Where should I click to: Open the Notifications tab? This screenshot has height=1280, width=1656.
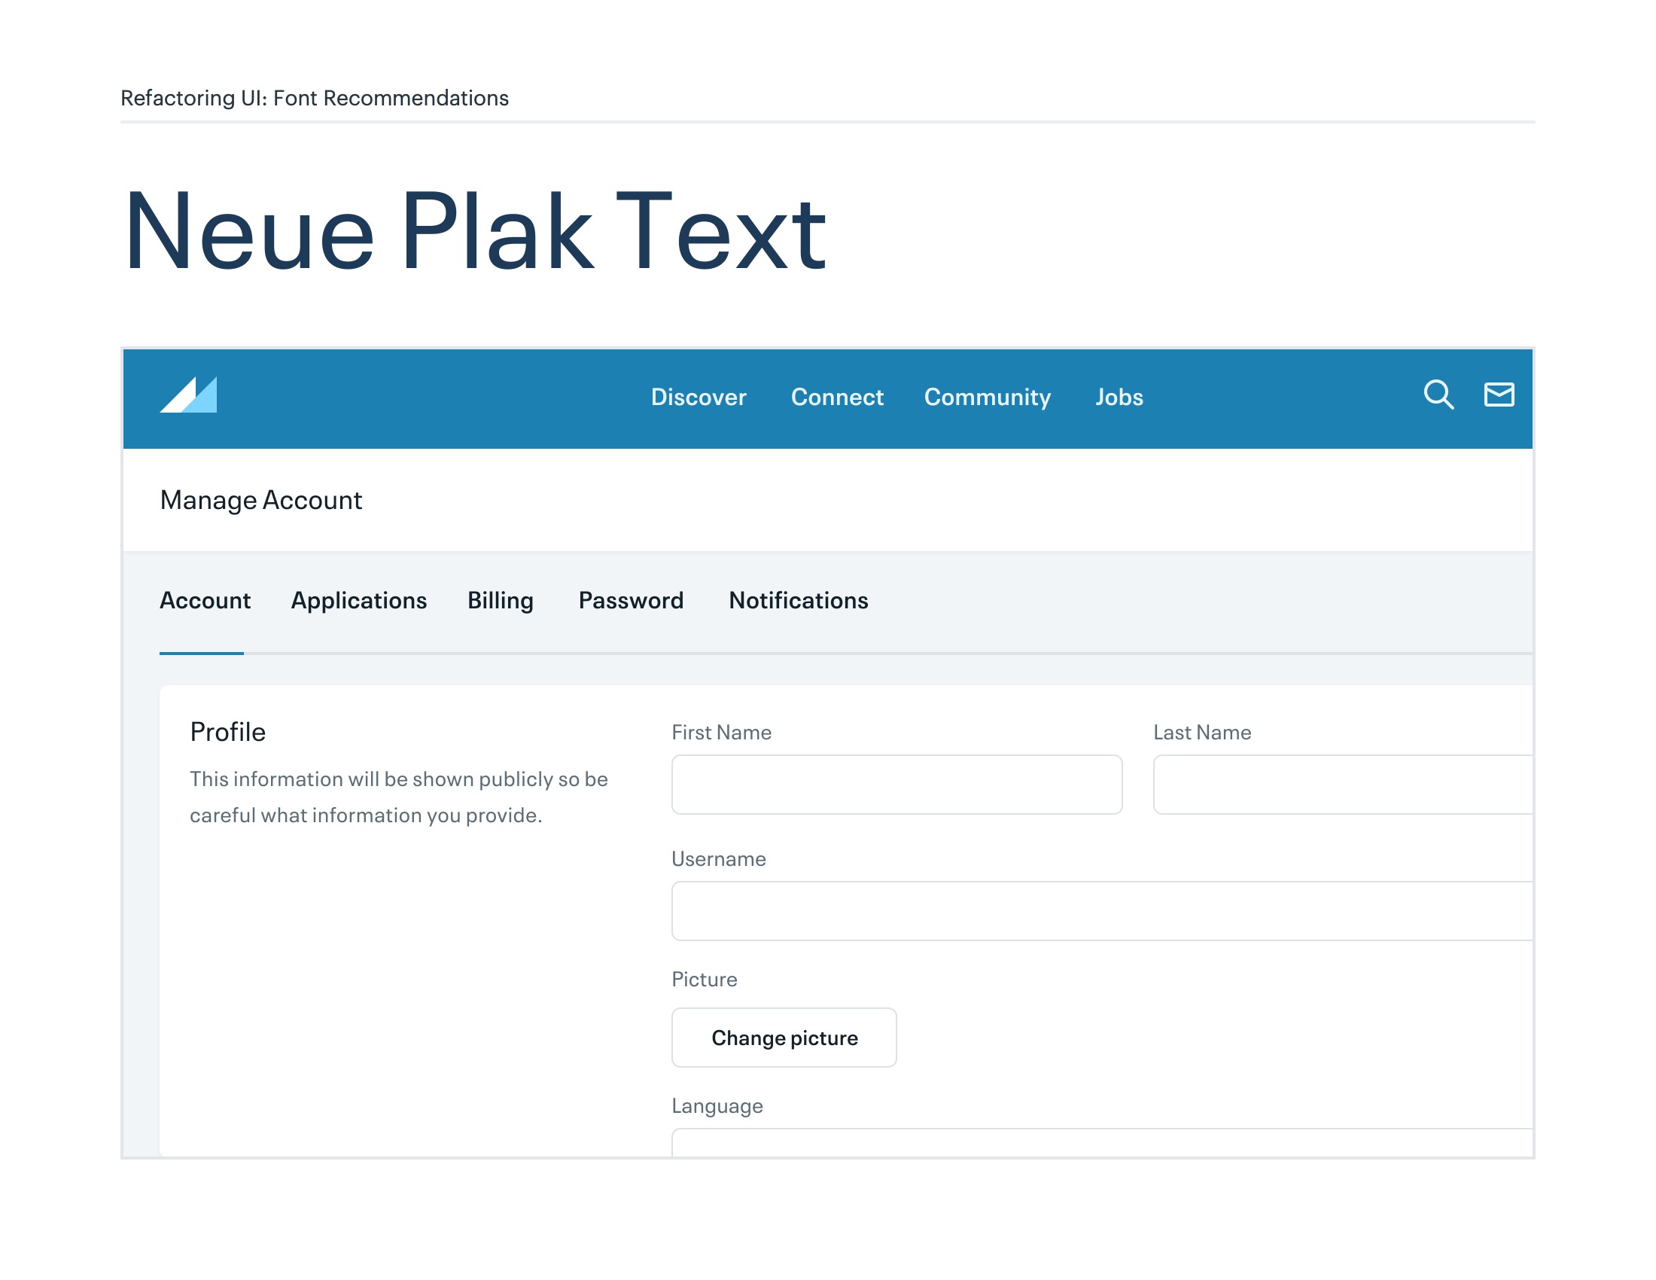[x=798, y=601]
